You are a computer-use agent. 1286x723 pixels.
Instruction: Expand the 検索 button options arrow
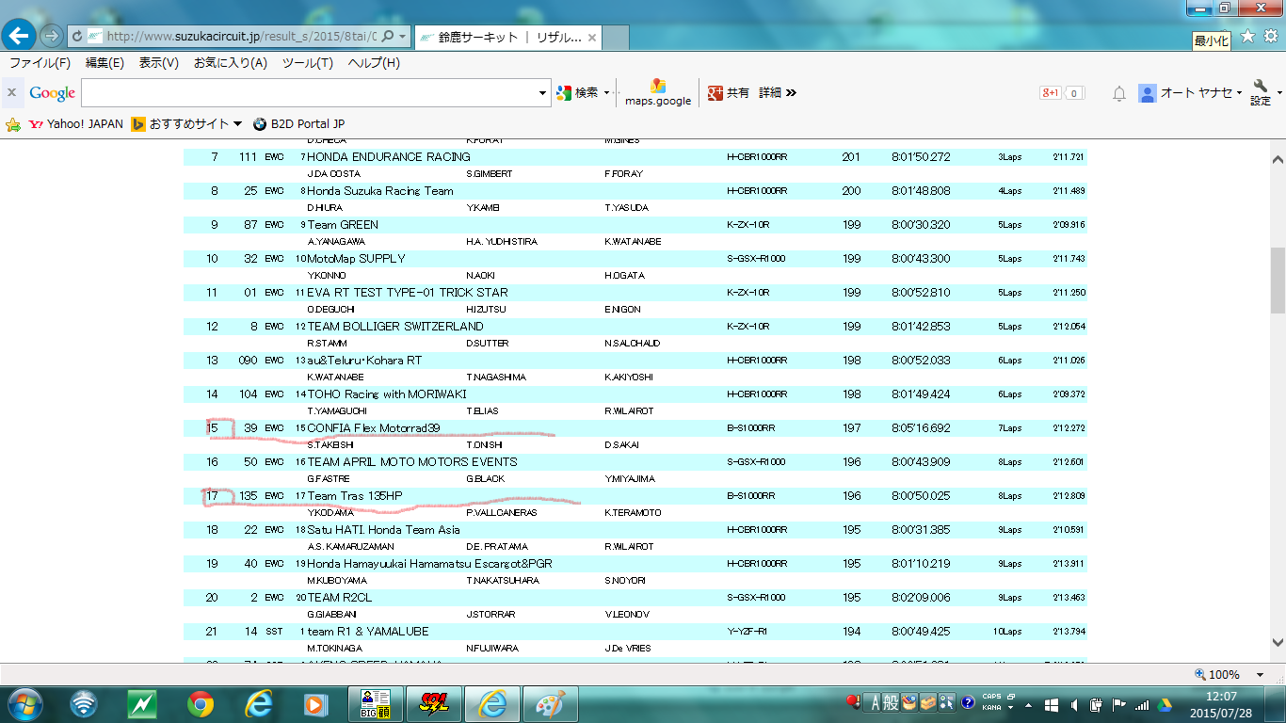[606, 92]
